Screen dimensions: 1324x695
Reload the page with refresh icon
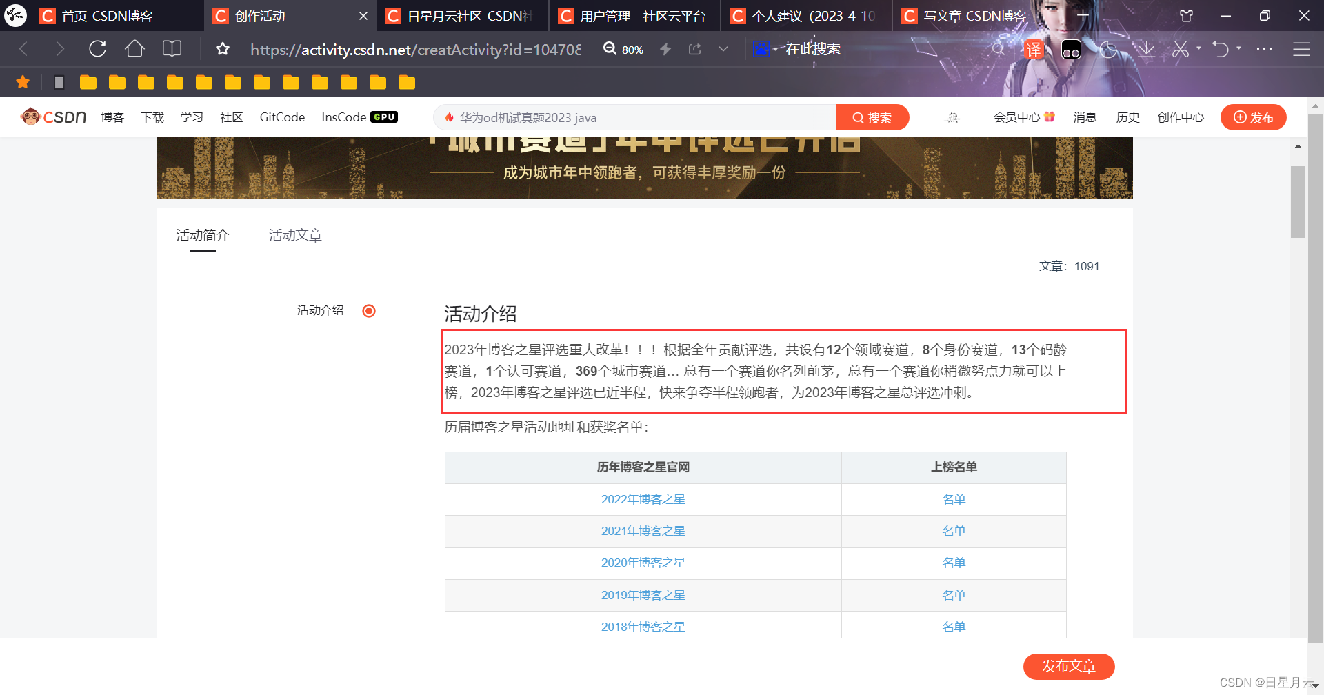[x=97, y=49]
